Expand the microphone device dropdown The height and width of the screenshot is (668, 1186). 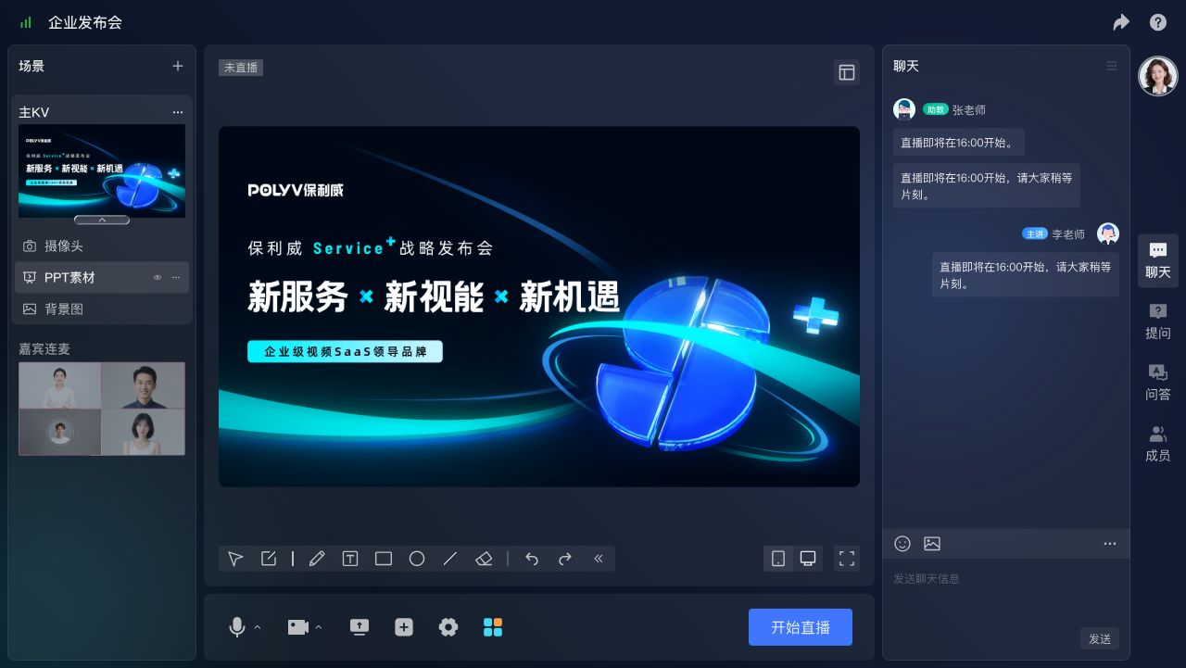point(256,627)
